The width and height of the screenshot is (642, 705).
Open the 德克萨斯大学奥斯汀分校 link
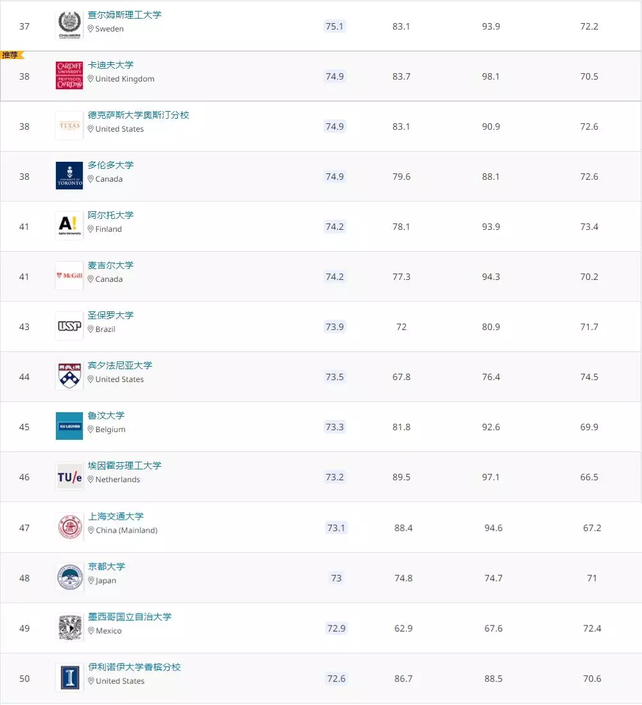[139, 115]
